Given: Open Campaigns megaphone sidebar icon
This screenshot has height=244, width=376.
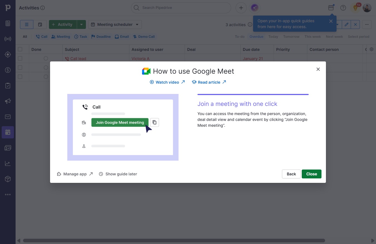Looking at the screenshot, I should (x=8, y=101).
